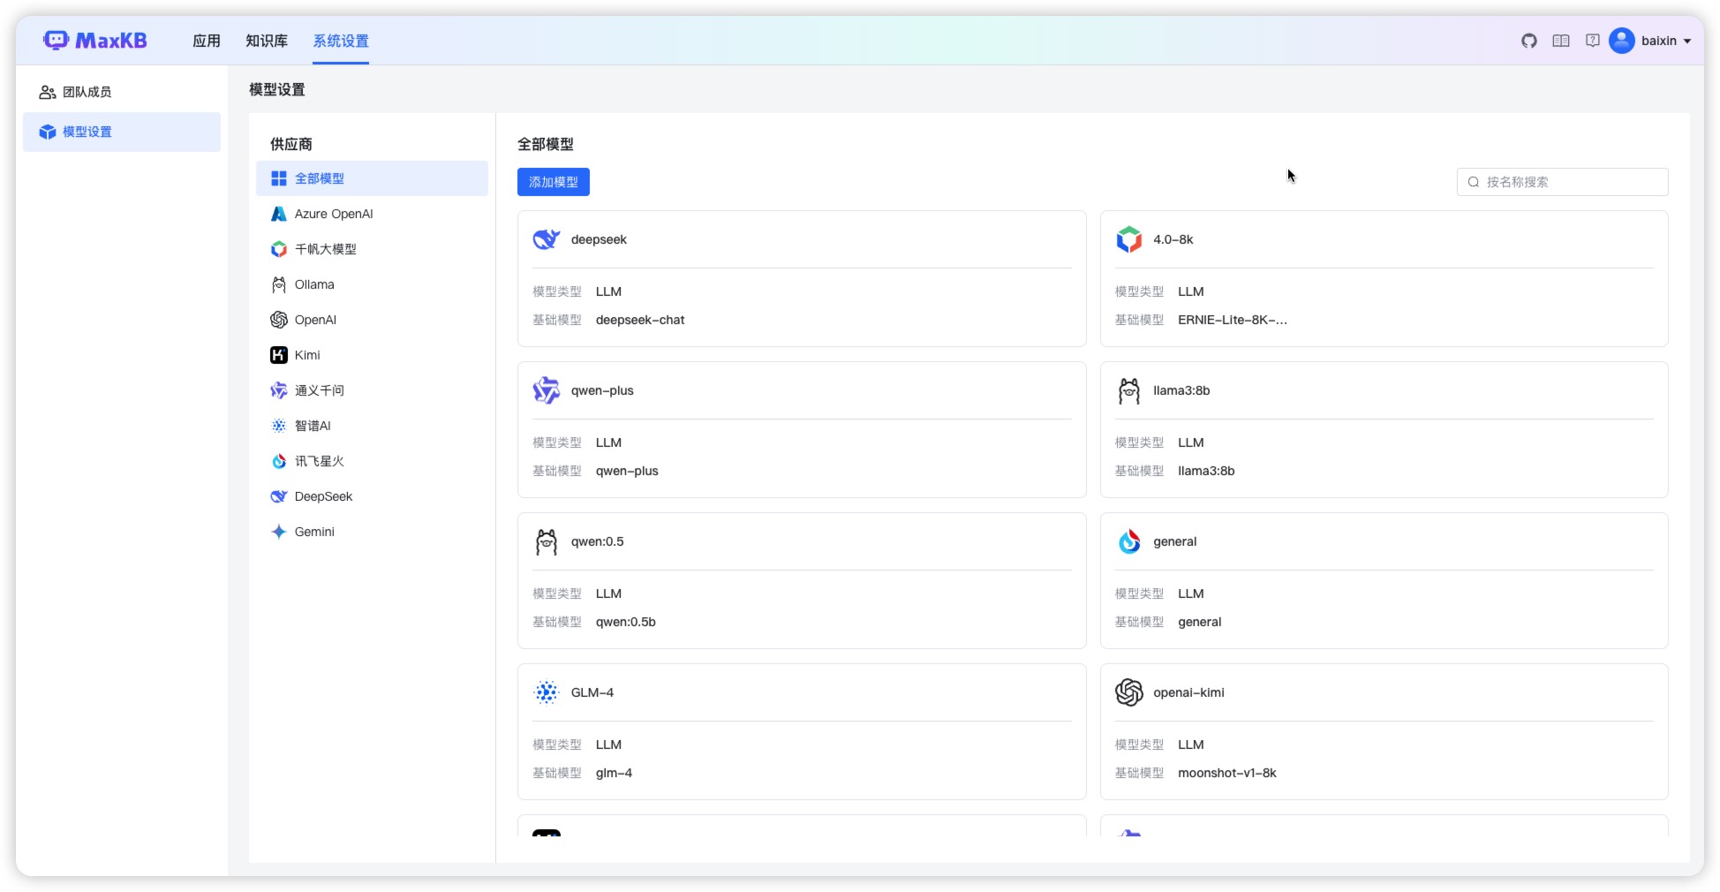Screen dimensions: 1720x892
Task: Click the qwen:0.5 card llama icon
Action: 547,541
